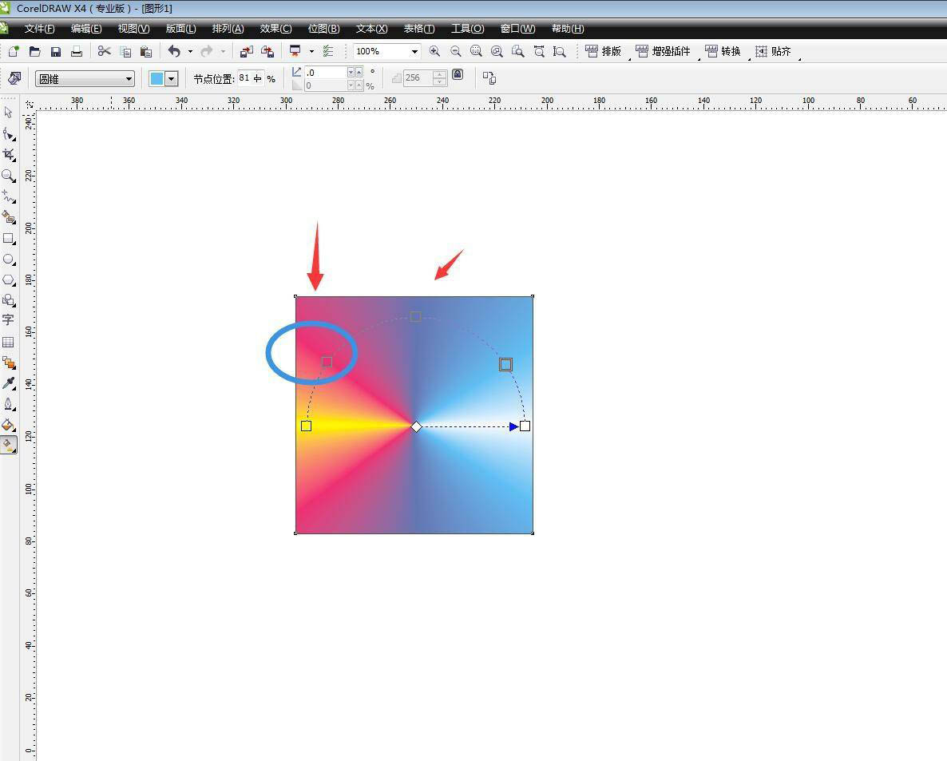Screen dimensions: 947x761
Task: Select the Pick (arrow) tool
Action: coord(8,113)
